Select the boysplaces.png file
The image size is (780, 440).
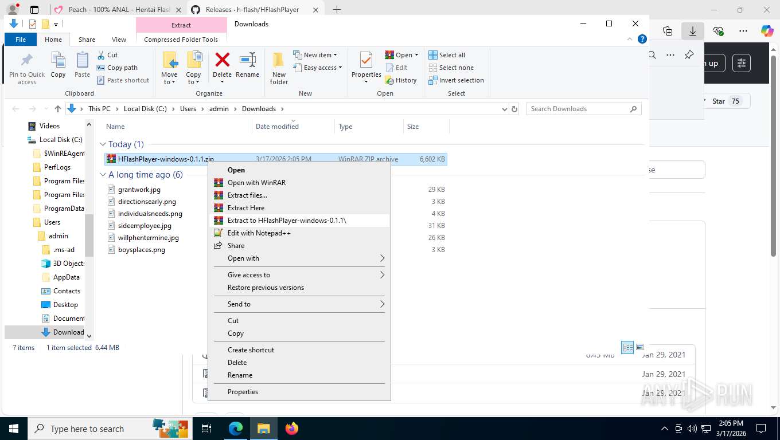tap(141, 250)
